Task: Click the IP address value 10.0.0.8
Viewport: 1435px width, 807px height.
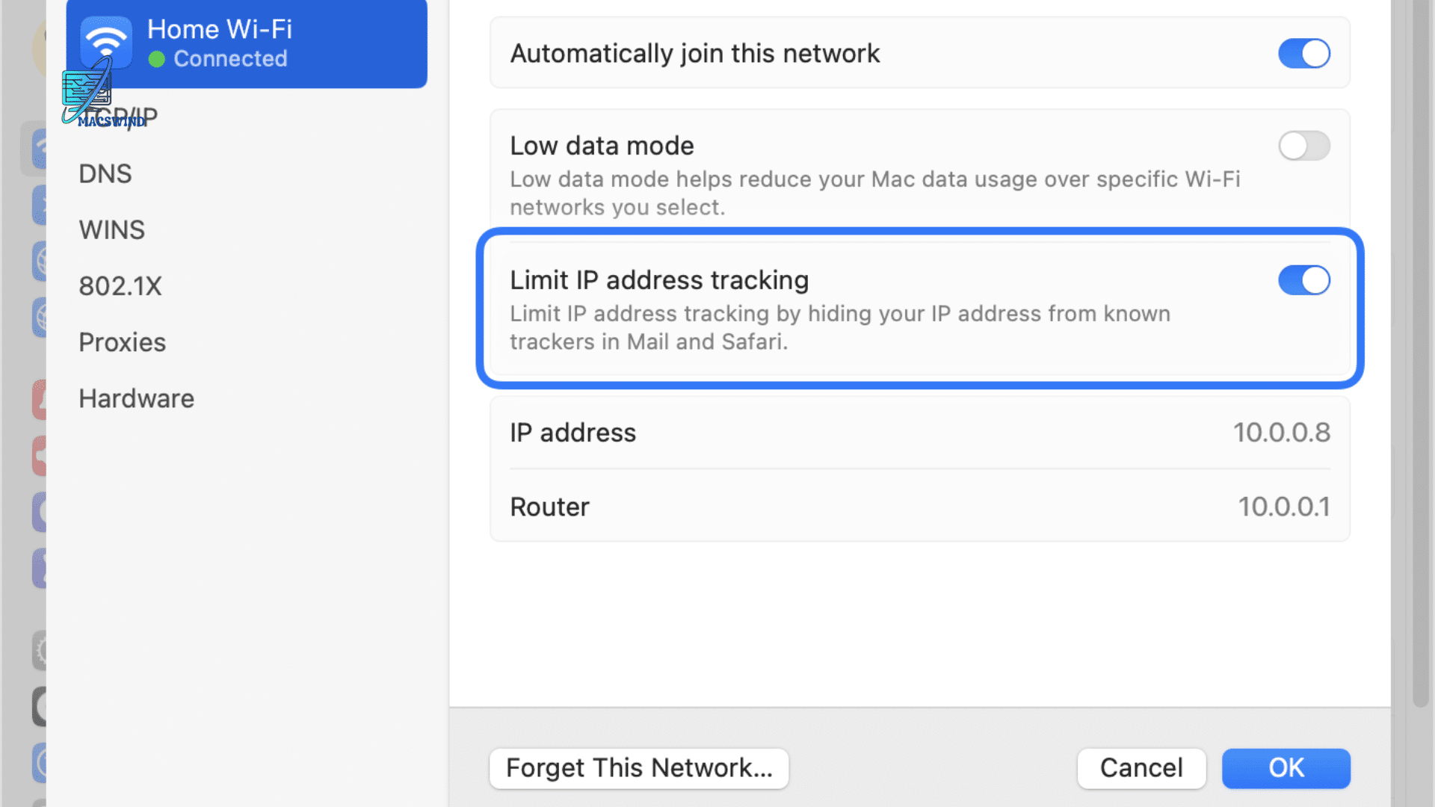Action: pos(1281,433)
